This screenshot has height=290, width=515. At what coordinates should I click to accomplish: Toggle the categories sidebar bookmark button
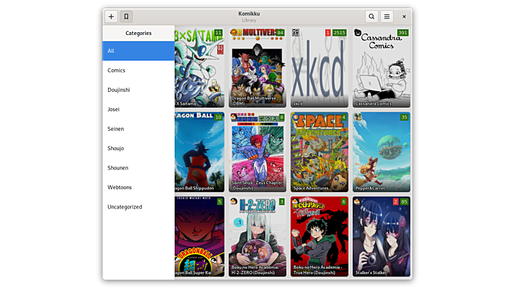point(126,16)
